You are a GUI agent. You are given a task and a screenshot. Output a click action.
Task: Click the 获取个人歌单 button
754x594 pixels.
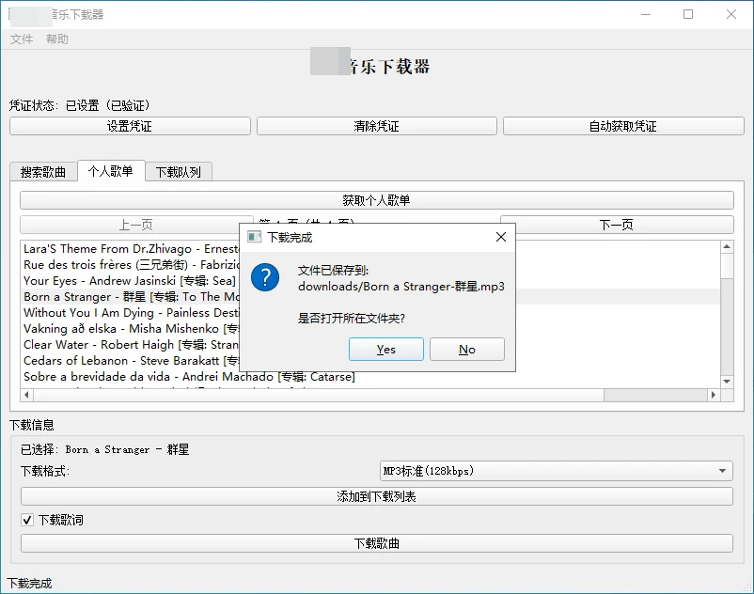(376, 200)
